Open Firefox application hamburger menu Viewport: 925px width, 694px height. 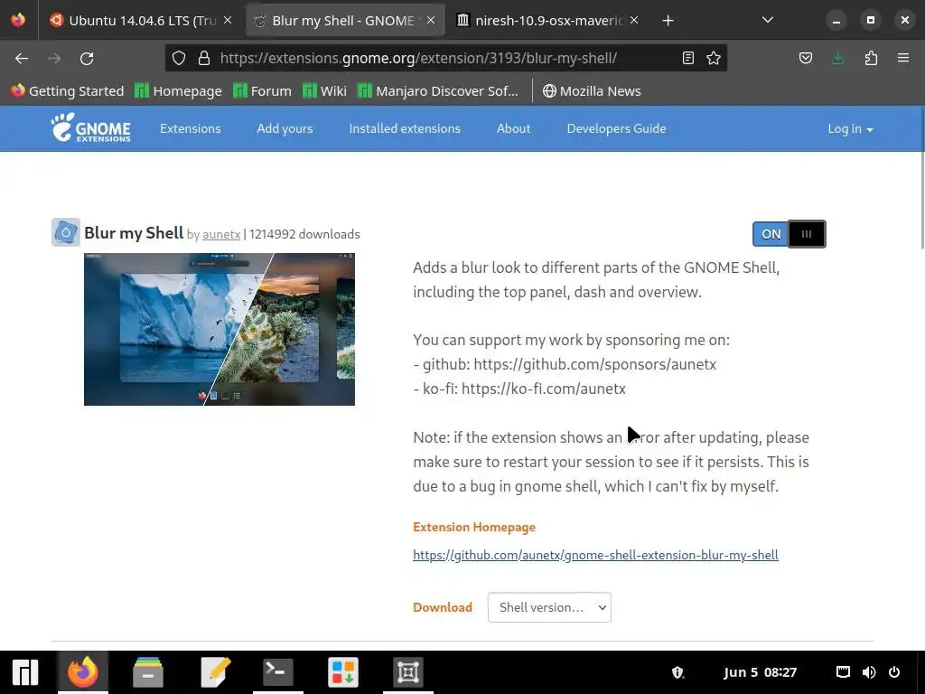click(x=903, y=58)
